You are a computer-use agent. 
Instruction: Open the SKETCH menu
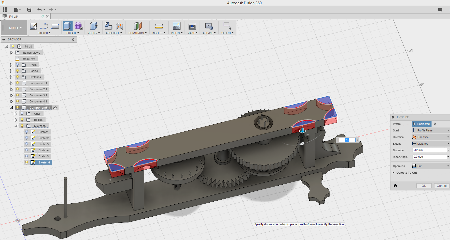(x=44, y=33)
